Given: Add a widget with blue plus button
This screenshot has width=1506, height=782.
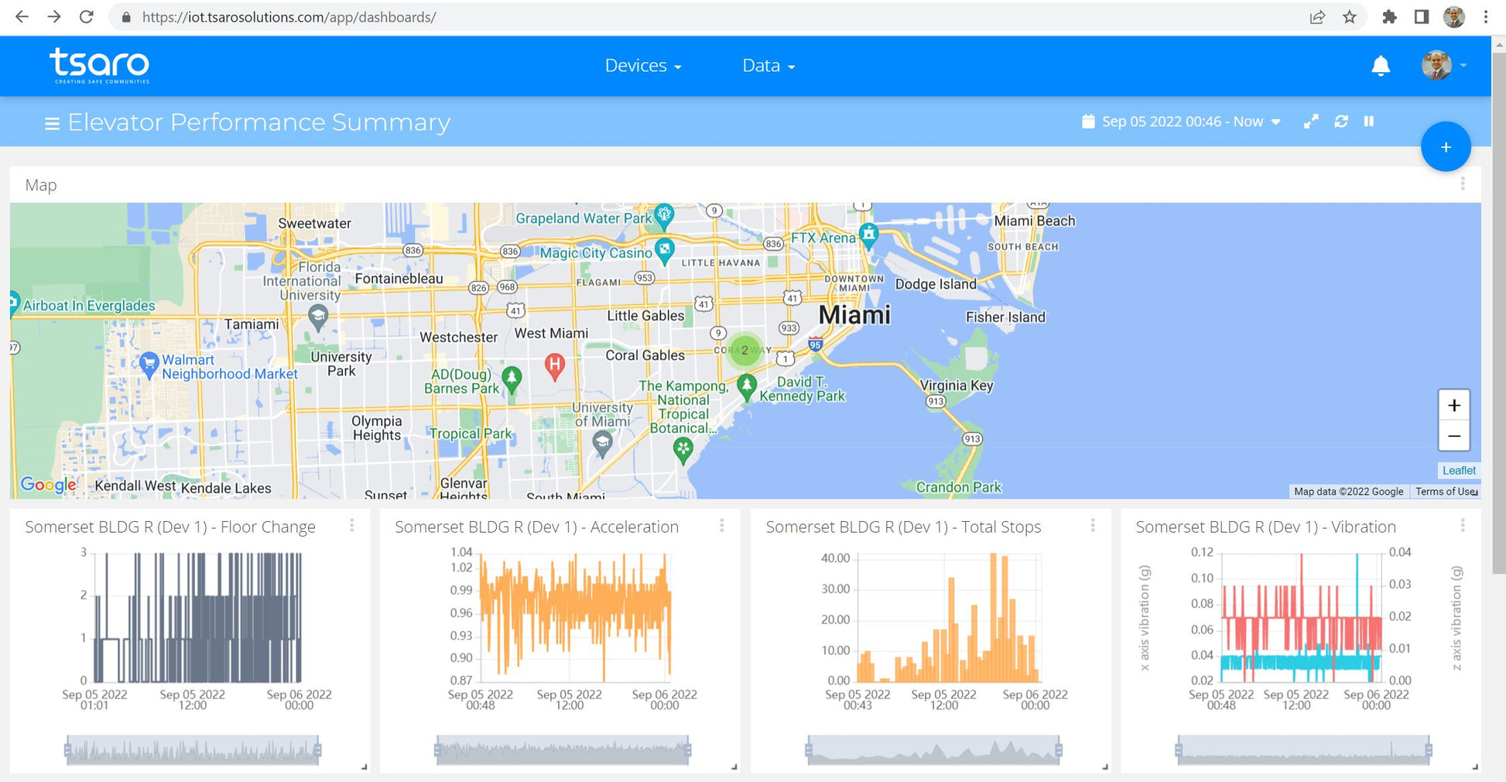Looking at the screenshot, I should tap(1445, 147).
